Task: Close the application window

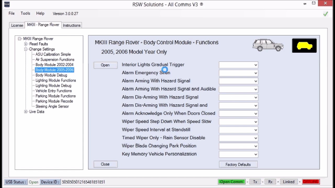Action: pyautogui.click(x=325, y=3)
